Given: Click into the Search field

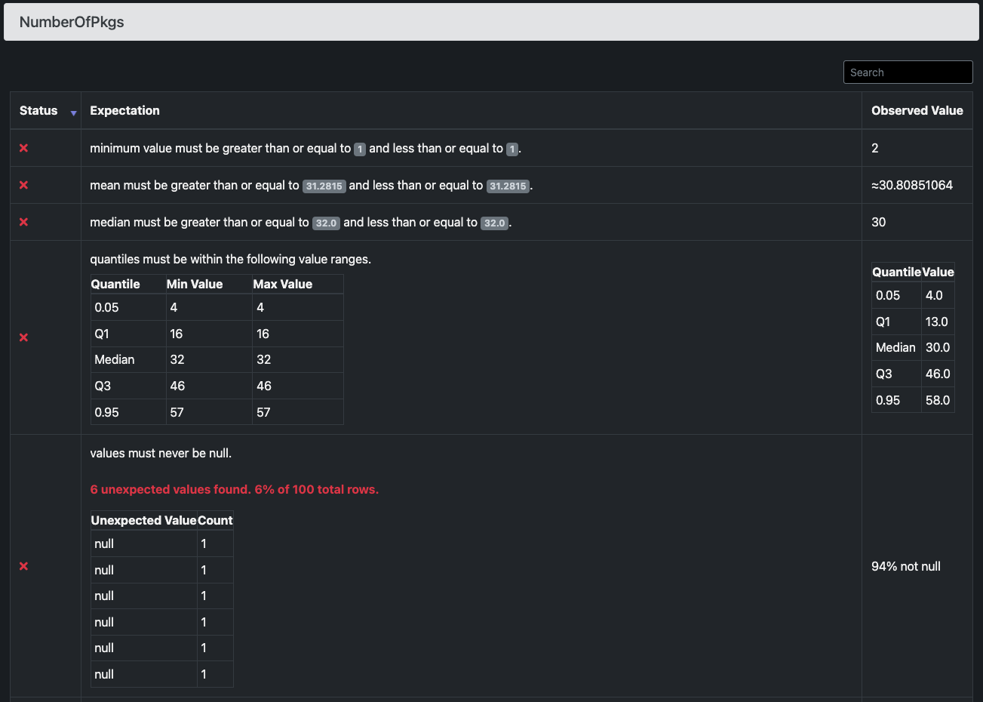Looking at the screenshot, I should click(x=908, y=72).
